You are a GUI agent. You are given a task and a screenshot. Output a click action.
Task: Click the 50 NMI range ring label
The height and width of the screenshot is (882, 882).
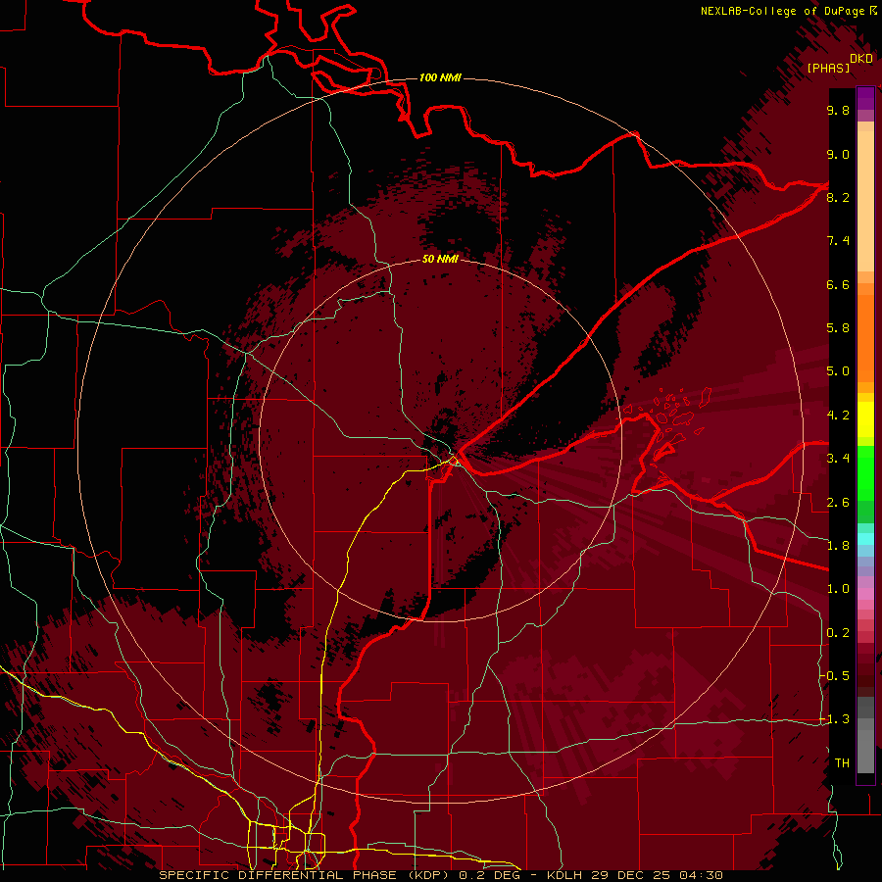pos(440,259)
